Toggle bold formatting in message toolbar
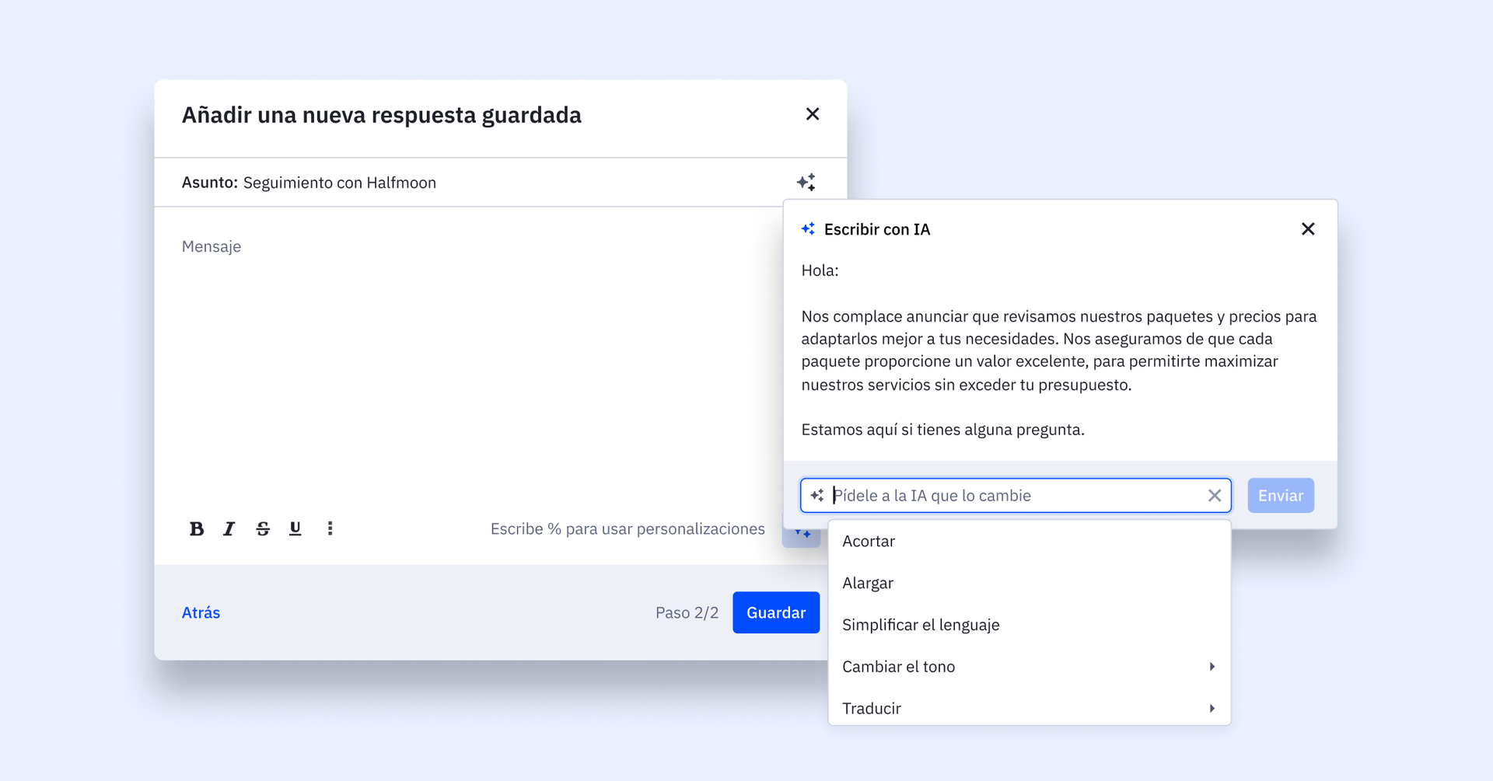Image resolution: width=1493 pixels, height=781 pixels. point(197,529)
